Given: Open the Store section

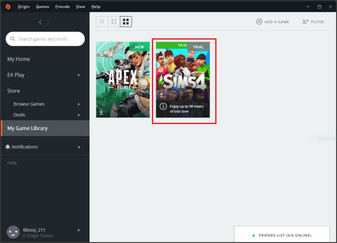Looking at the screenshot, I should coord(13,91).
